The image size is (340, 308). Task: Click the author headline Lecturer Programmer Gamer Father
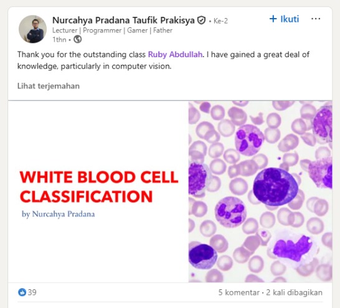[112, 30]
